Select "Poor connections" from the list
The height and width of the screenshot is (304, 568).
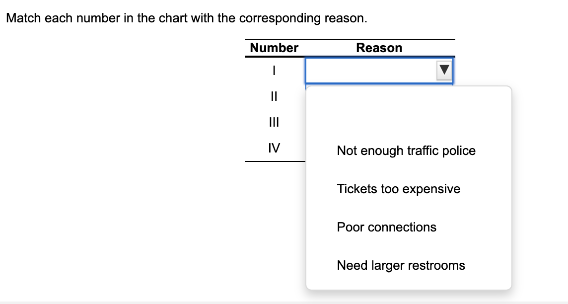(386, 227)
